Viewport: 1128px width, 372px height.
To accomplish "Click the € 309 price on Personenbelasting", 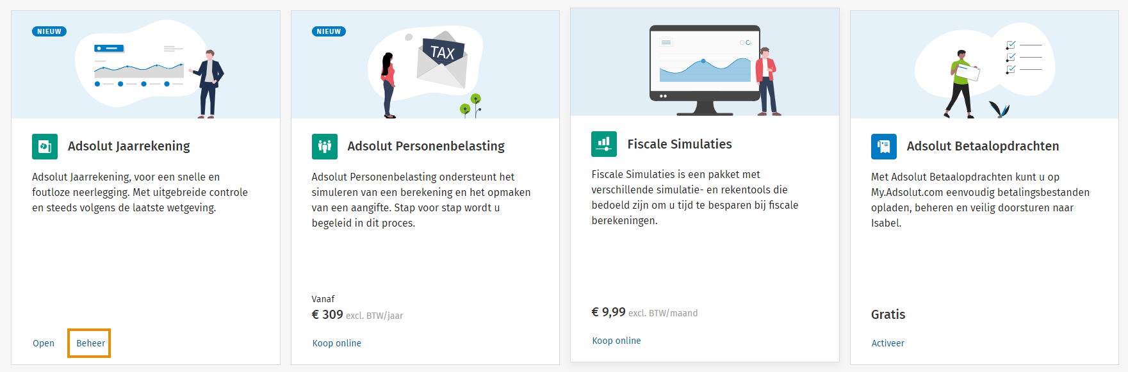I will (x=327, y=314).
